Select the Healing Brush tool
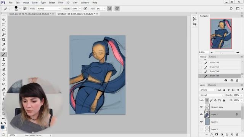 (x=3, y=49)
